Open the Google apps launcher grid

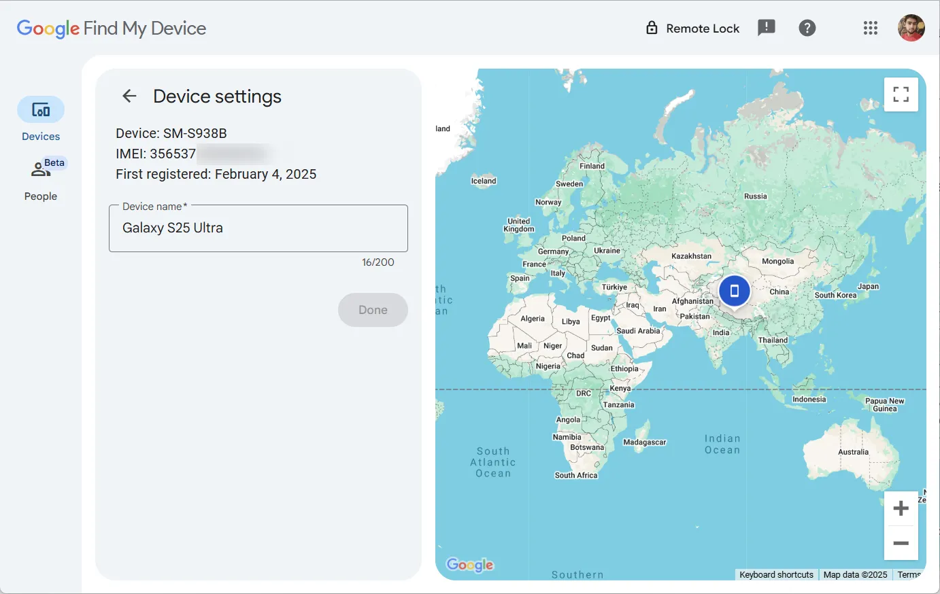pyautogui.click(x=871, y=28)
